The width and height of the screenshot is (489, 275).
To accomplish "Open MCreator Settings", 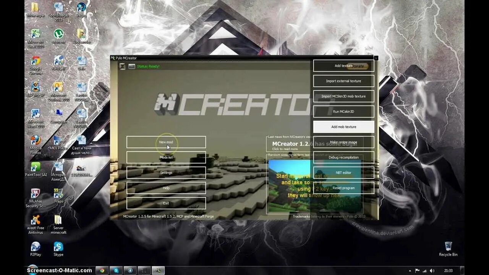I will pyautogui.click(x=166, y=173).
